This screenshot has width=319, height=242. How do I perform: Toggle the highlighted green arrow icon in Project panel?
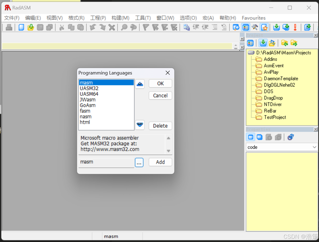tap(263, 43)
